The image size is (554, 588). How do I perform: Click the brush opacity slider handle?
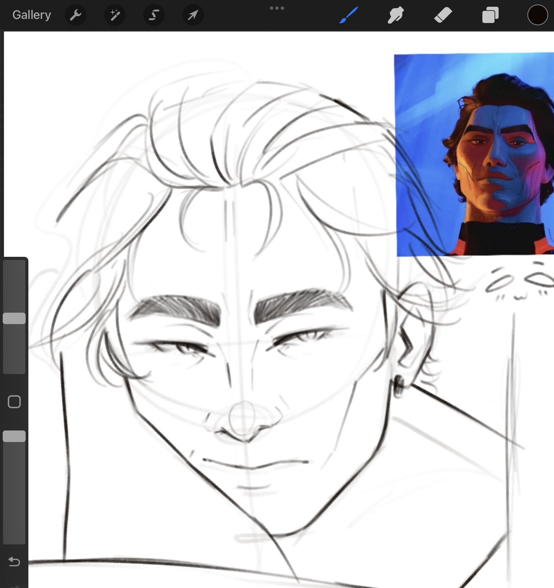(14, 437)
